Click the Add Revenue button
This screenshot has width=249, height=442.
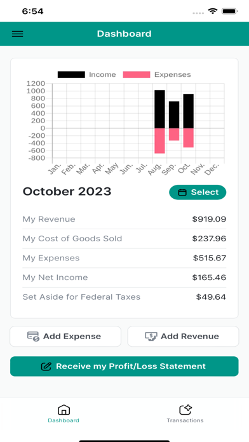click(x=184, y=337)
